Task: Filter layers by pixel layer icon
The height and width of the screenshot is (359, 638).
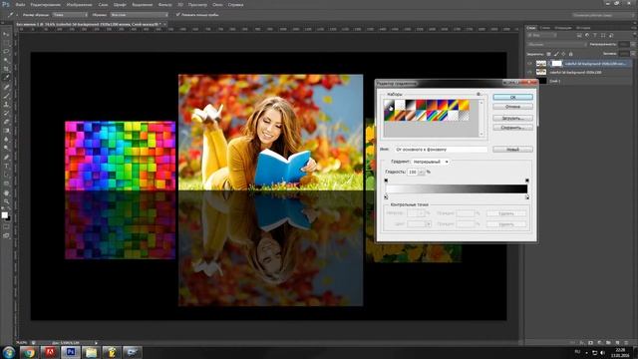Action: [x=579, y=36]
